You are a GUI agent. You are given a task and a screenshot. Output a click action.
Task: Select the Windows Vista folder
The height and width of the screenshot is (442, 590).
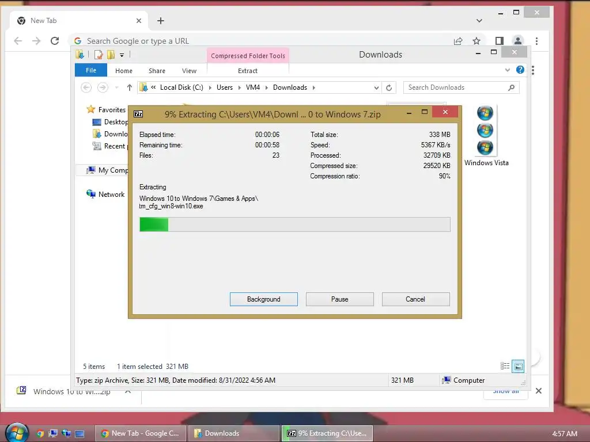point(486,136)
